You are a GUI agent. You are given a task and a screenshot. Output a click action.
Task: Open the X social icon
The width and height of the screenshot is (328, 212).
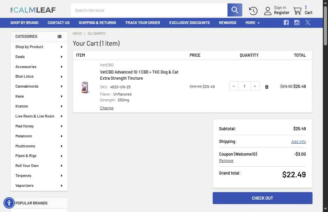tap(308, 23)
